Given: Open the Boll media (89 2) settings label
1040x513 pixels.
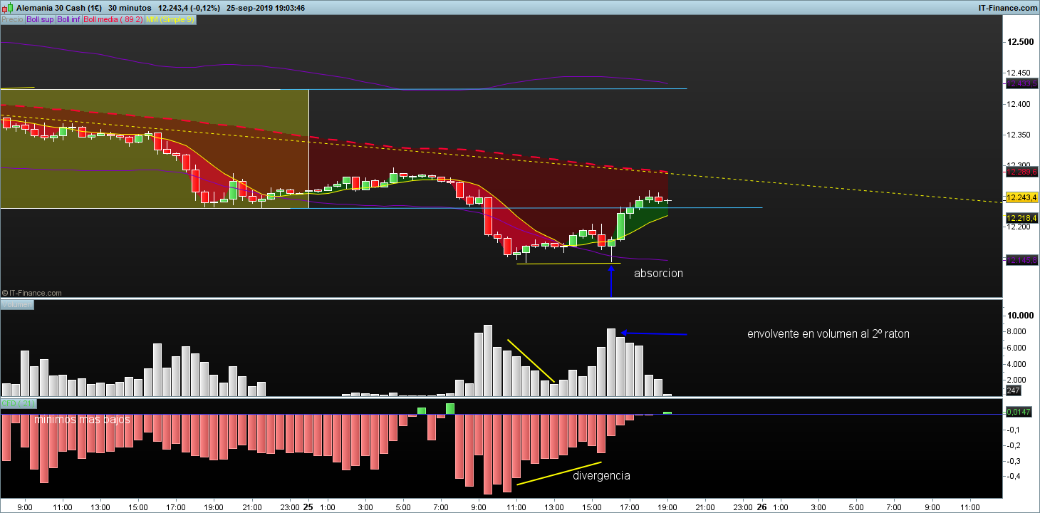Looking at the screenshot, I should pyautogui.click(x=113, y=20).
